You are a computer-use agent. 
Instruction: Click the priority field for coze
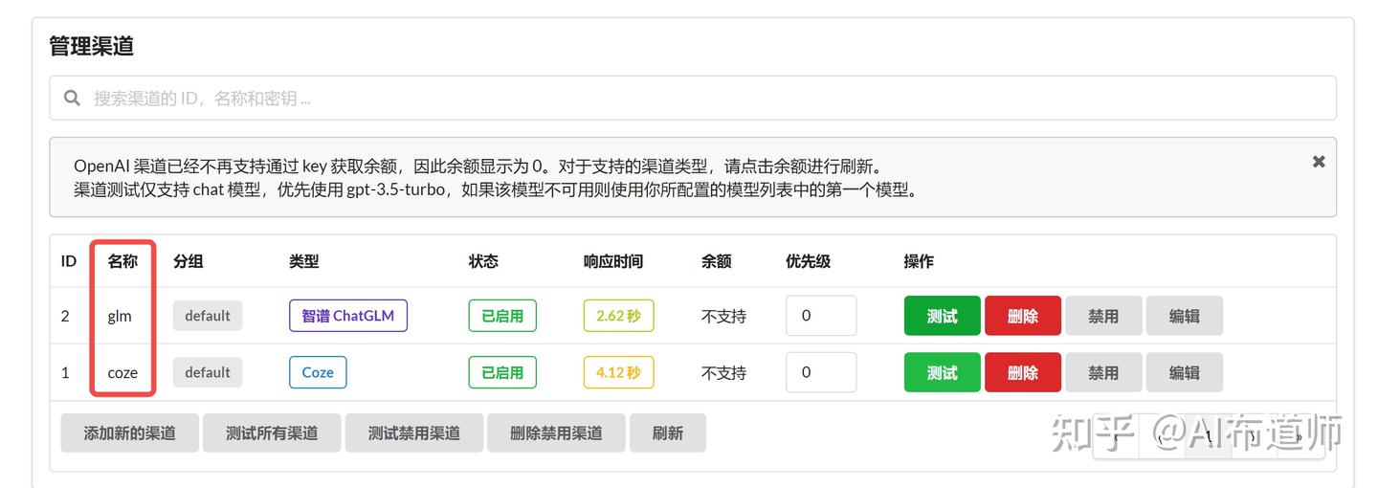pyautogui.click(x=820, y=372)
